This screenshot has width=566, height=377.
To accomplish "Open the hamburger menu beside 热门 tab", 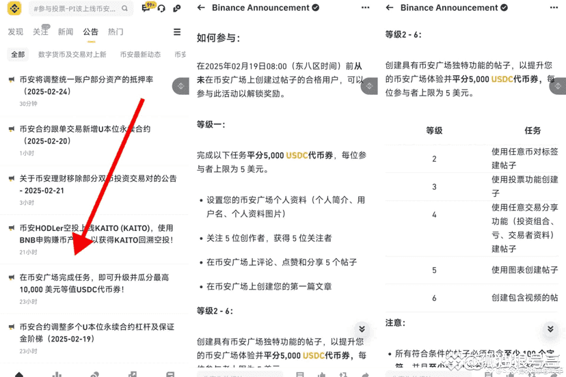I will [x=177, y=31].
